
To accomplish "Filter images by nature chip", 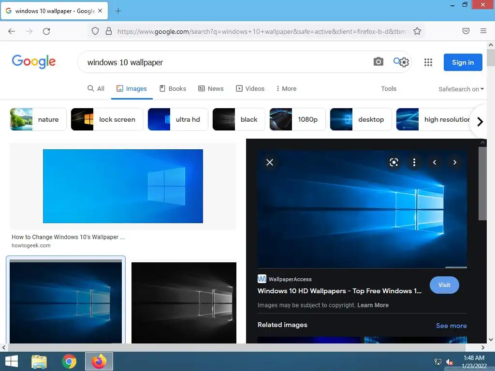I will click(x=38, y=119).
